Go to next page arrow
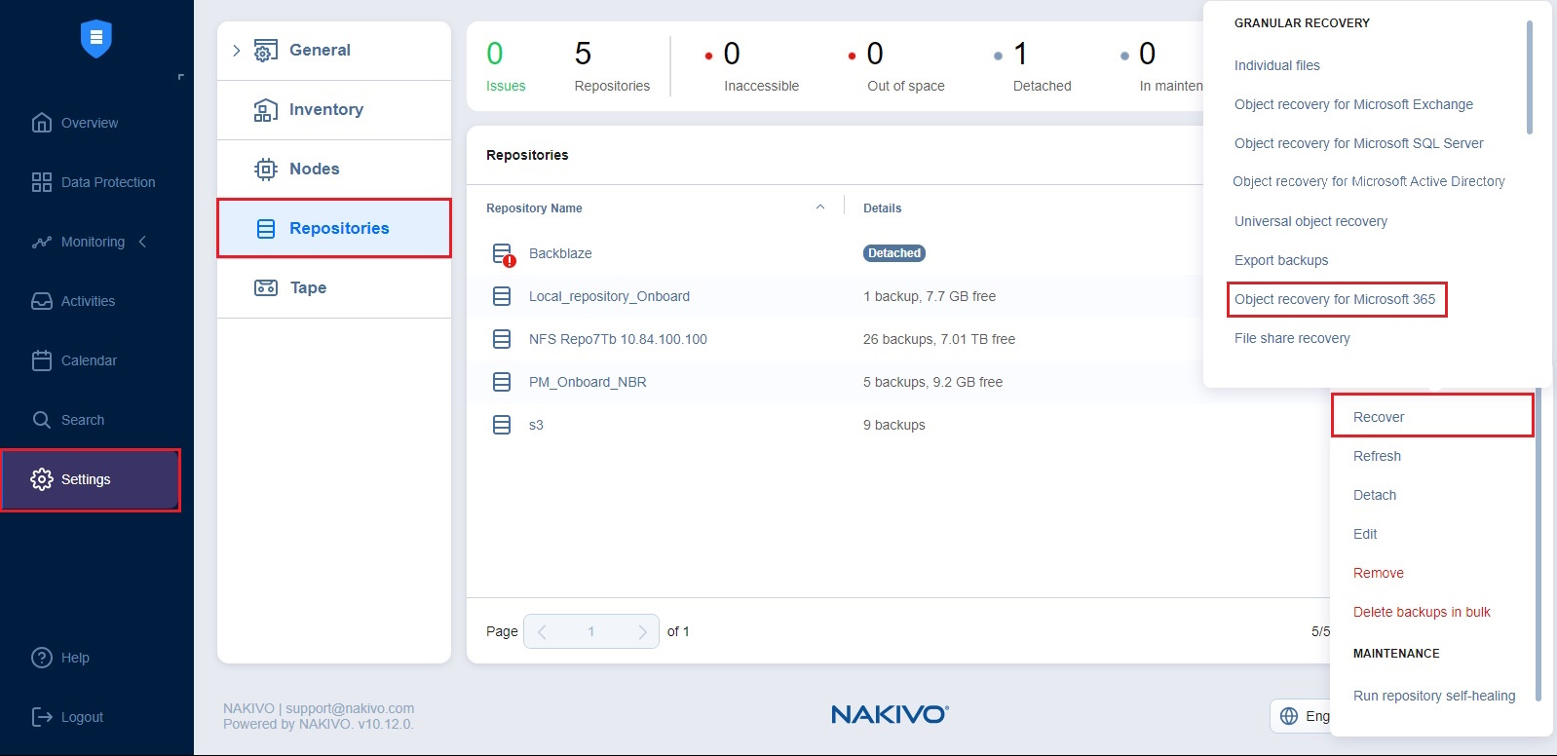The height and width of the screenshot is (756, 1557). (642, 631)
